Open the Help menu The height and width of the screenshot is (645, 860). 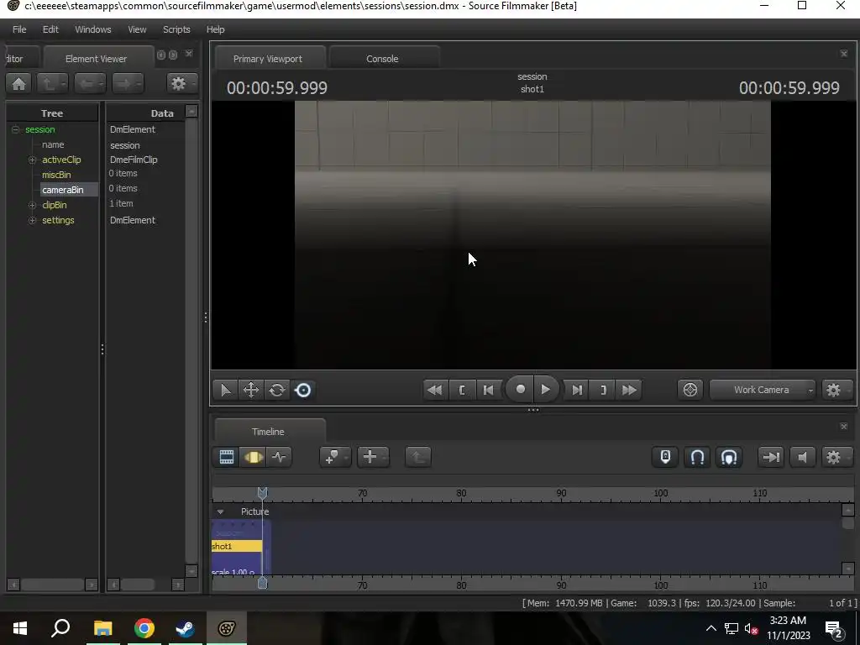(x=216, y=29)
